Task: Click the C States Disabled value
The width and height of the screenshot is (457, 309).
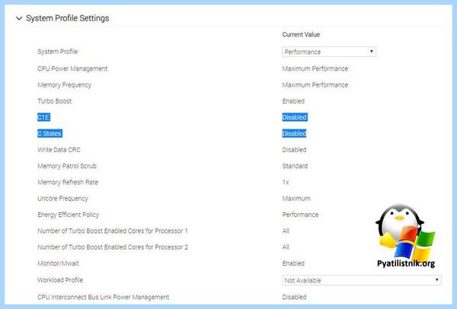Action: [294, 134]
